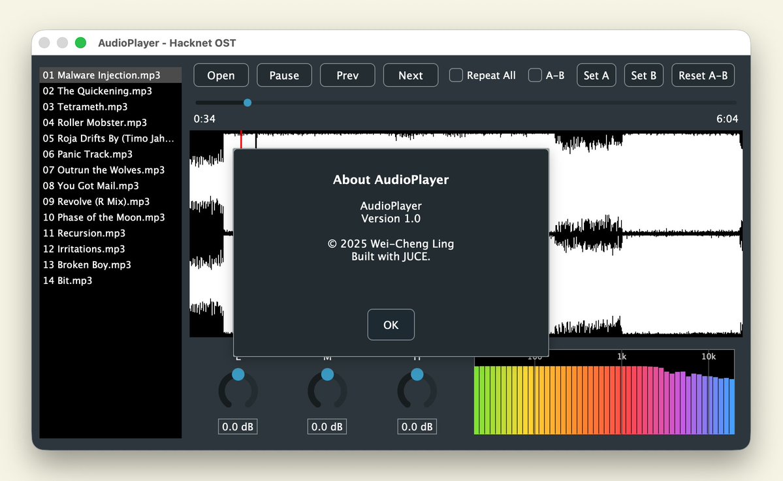Click the playback position slider thumb

coord(248,102)
